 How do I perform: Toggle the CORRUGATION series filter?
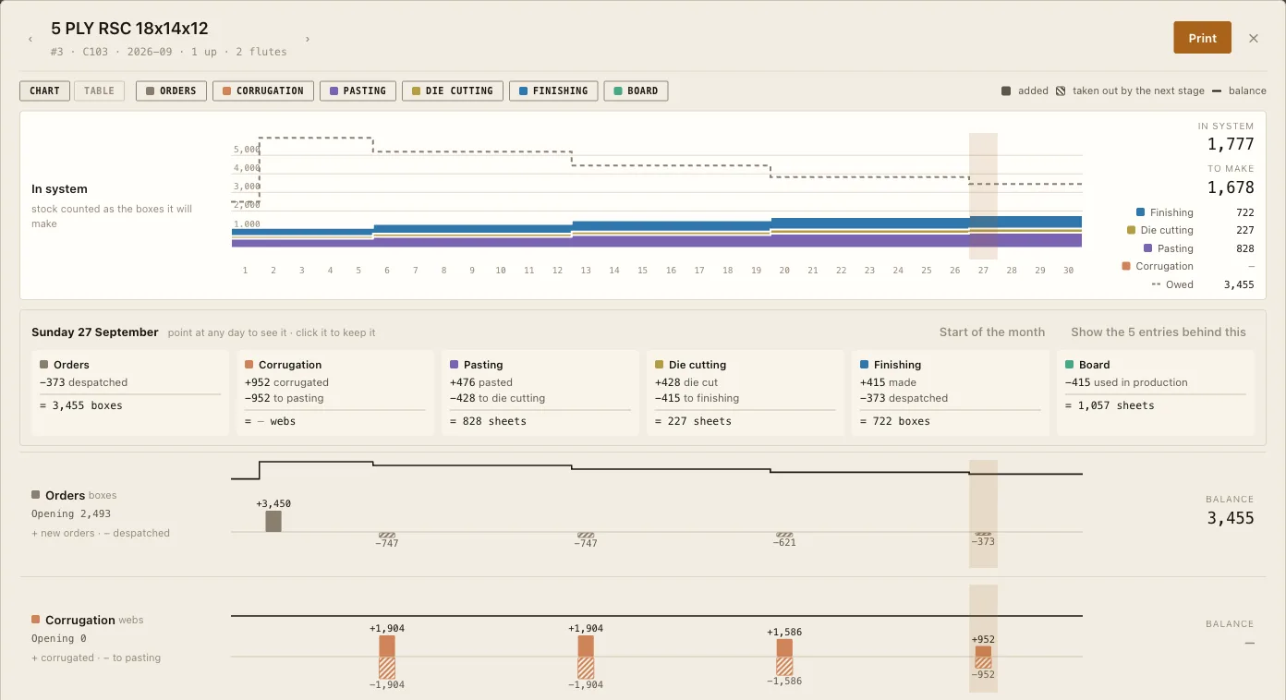tap(262, 91)
